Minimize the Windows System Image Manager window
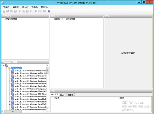This screenshot has height=114, width=154. point(139,2)
